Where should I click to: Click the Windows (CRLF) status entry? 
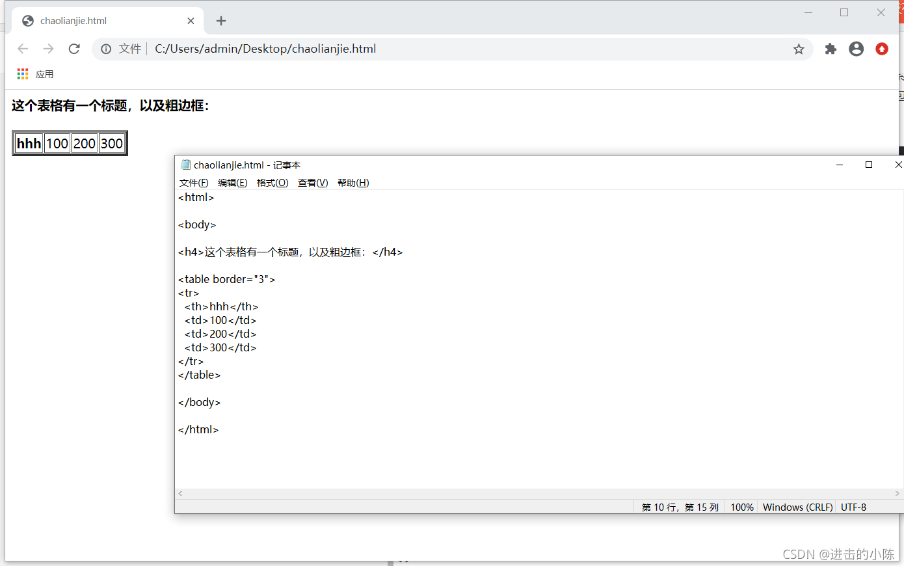(x=797, y=507)
